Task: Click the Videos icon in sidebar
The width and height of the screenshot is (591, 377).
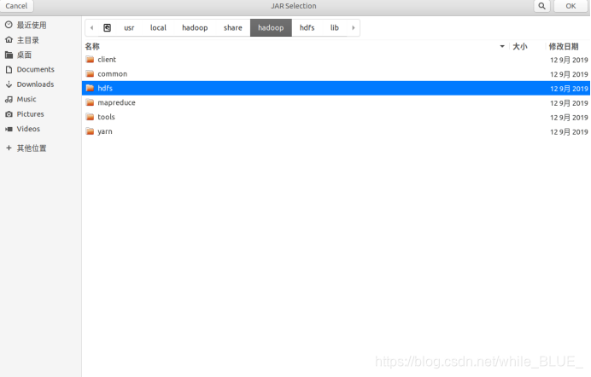Action: tap(9, 129)
